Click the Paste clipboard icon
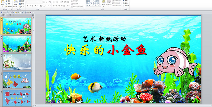The width and height of the screenshot is (212, 107). pyautogui.click(x=3, y=2)
